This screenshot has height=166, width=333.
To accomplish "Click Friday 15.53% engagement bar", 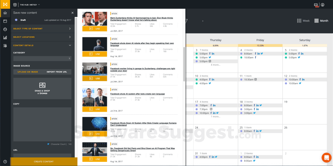I will point(260,46).
